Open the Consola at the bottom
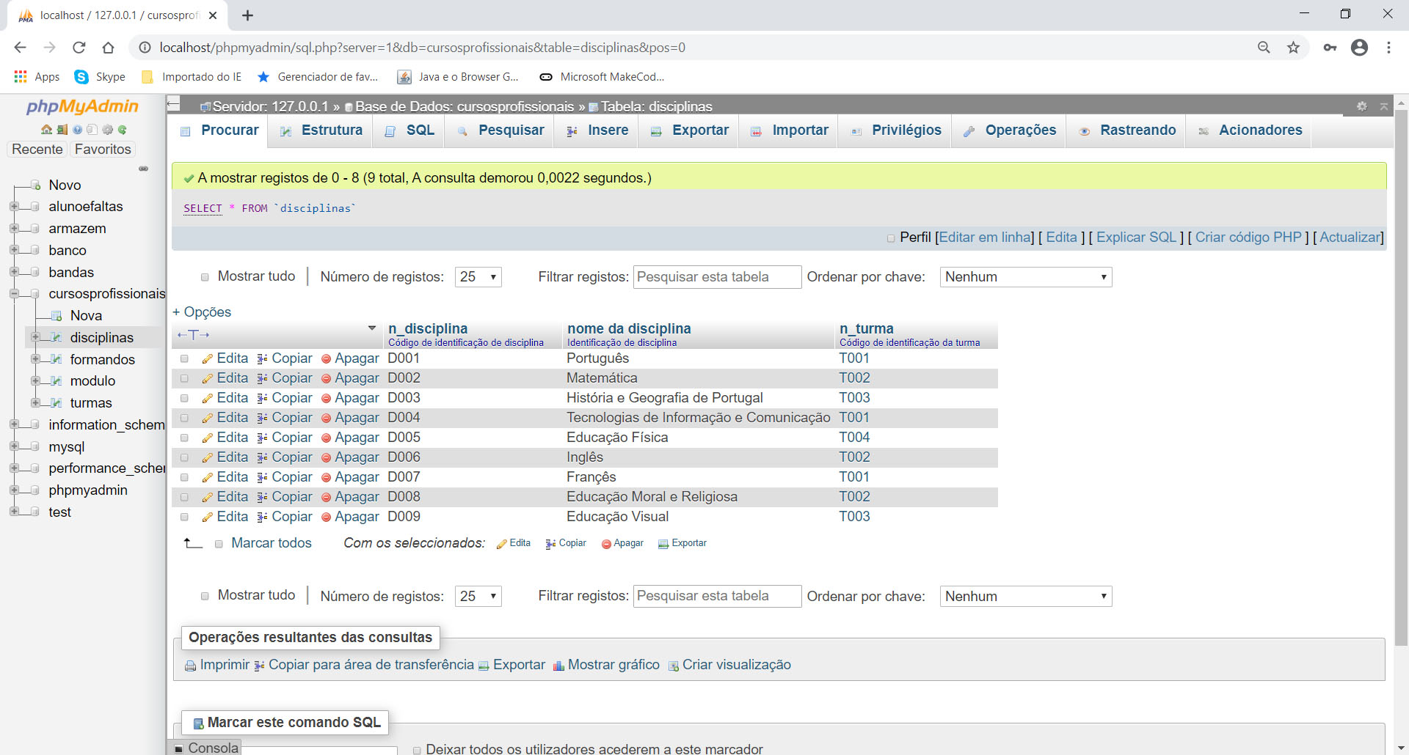The width and height of the screenshot is (1409, 755). pyautogui.click(x=213, y=748)
